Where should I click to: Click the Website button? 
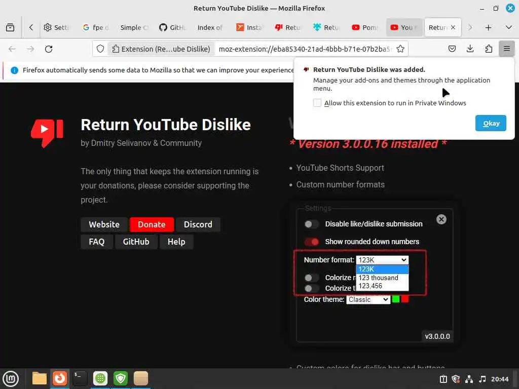click(x=104, y=224)
